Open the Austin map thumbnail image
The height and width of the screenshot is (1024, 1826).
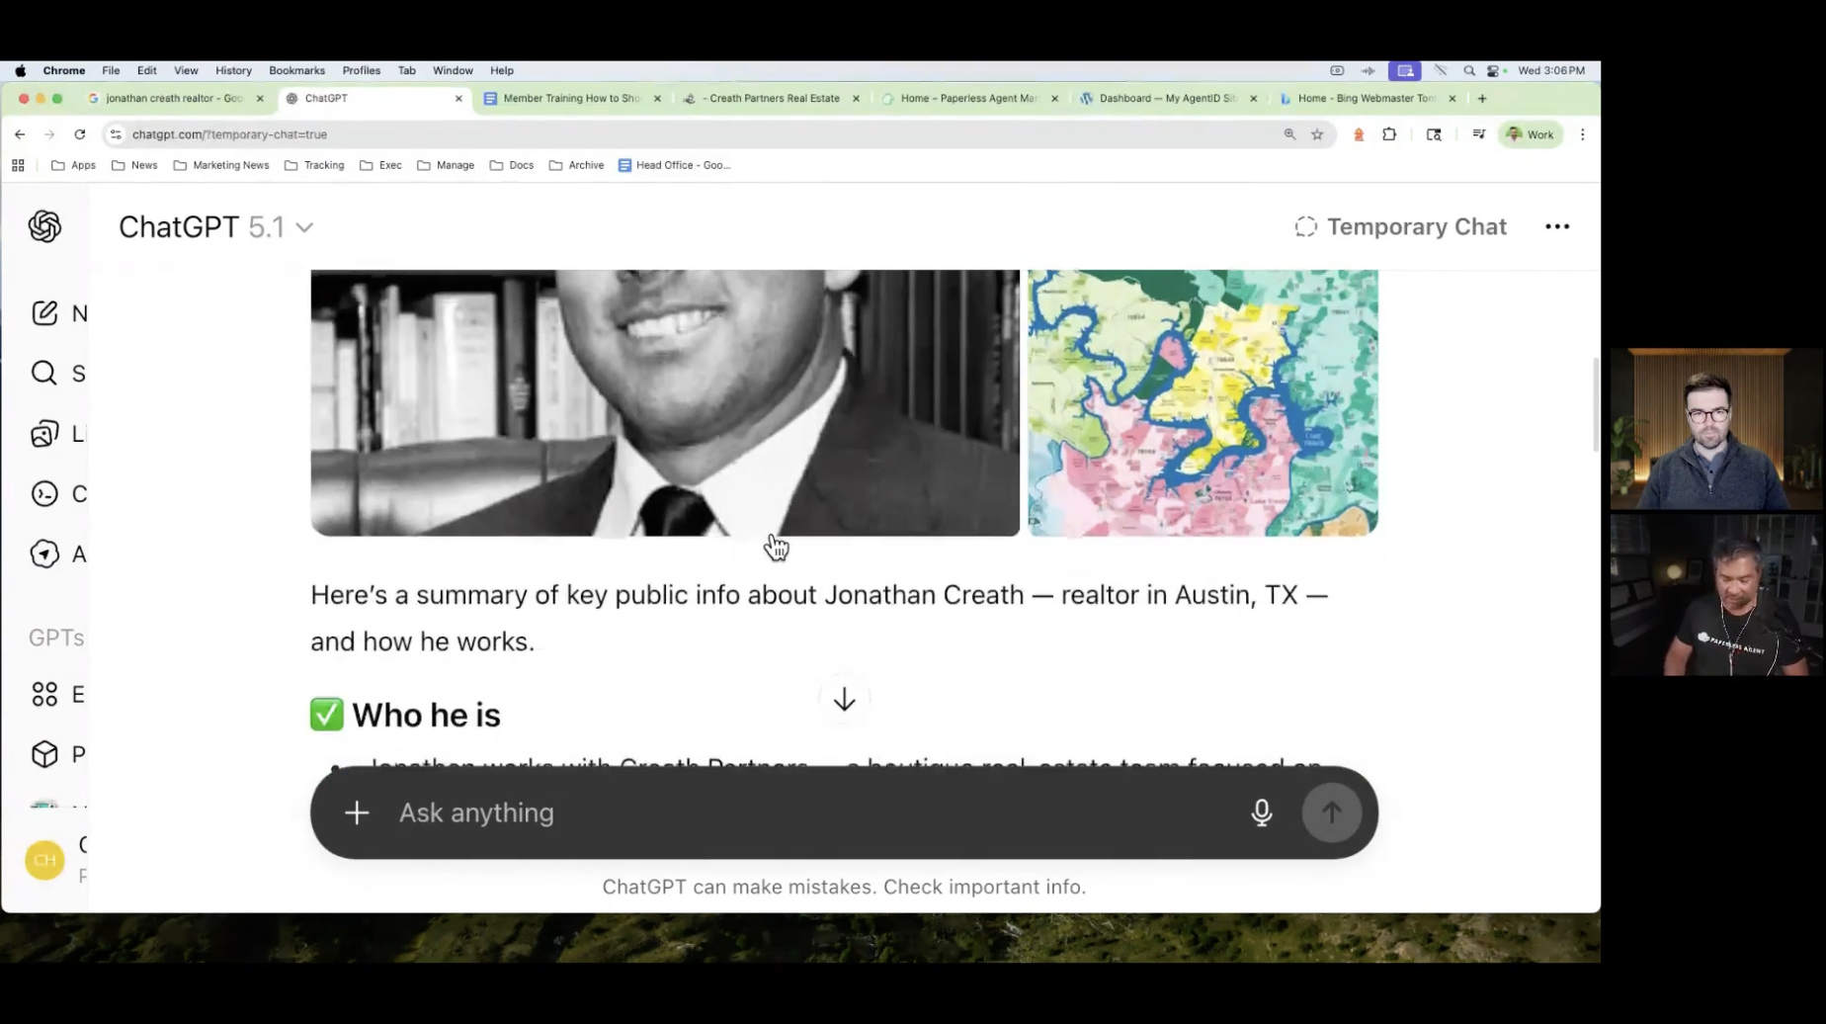pyautogui.click(x=1202, y=402)
